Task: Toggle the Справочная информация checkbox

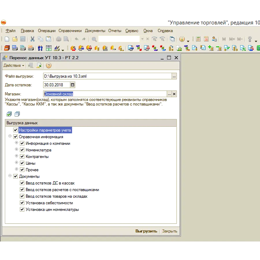Action: tap(16, 137)
